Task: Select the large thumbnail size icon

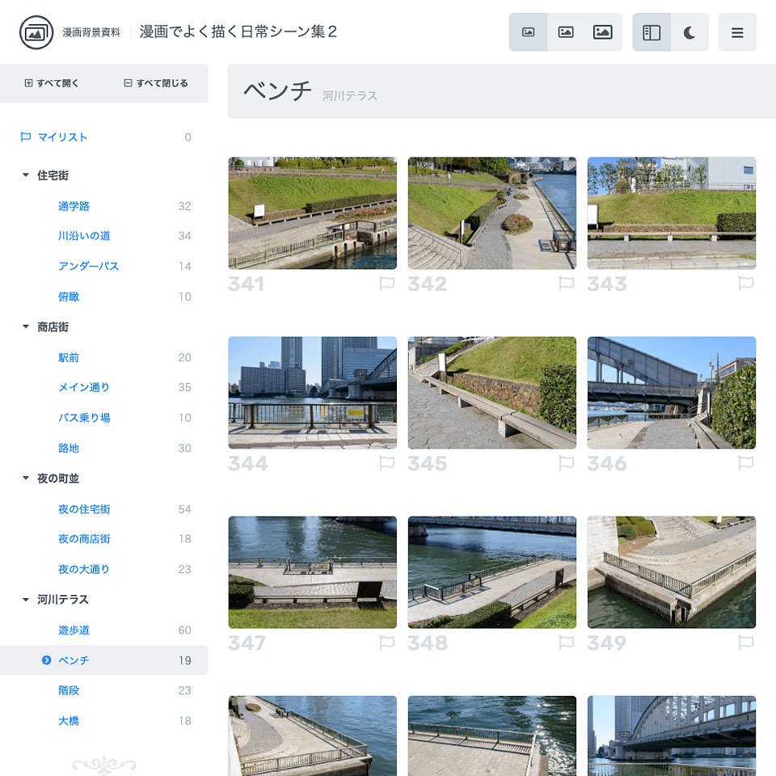Action: click(x=601, y=31)
